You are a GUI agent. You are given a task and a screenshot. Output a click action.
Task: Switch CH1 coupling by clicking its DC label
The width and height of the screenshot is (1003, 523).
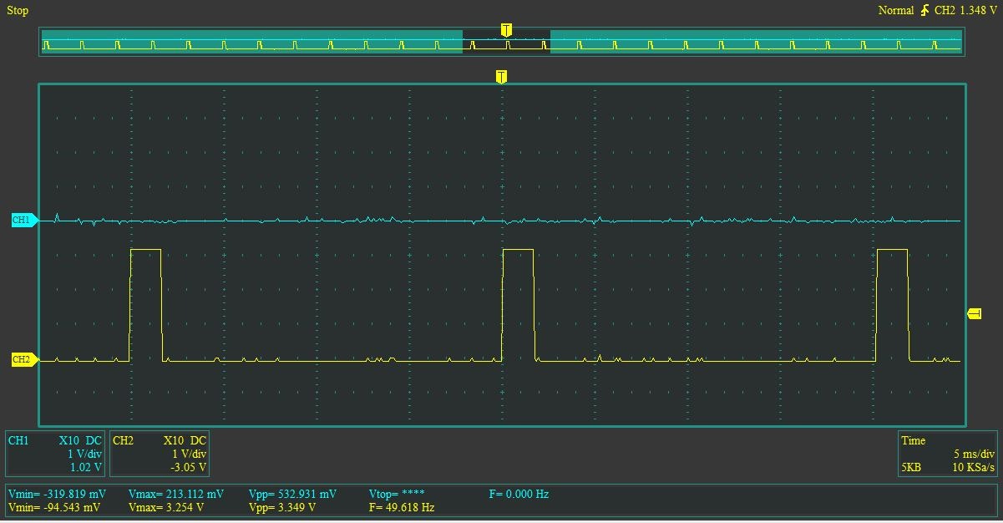(x=92, y=440)
